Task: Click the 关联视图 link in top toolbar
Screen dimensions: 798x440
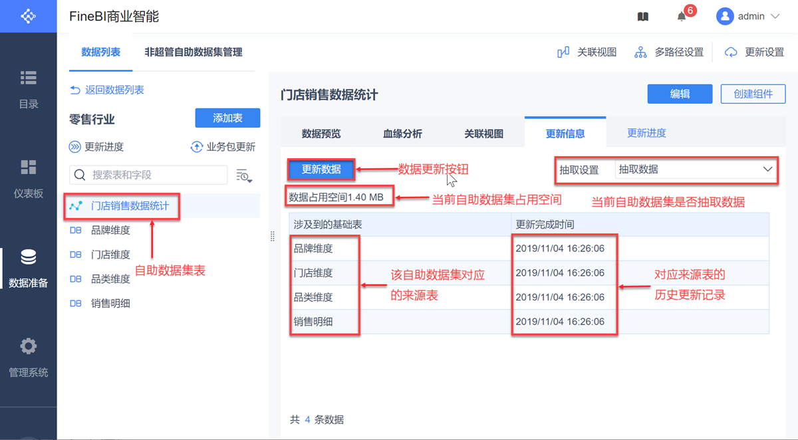Action: pyautogui.click(x=597, y=52)
